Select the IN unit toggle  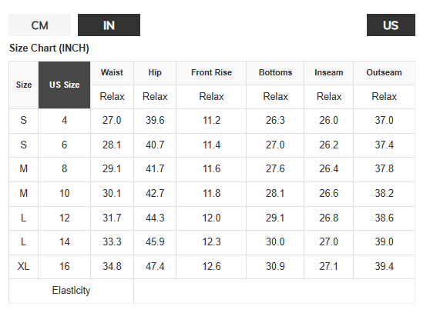109,25
